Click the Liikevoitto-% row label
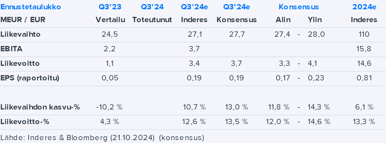This screenshot has width=386, height=143. [25, 122]
